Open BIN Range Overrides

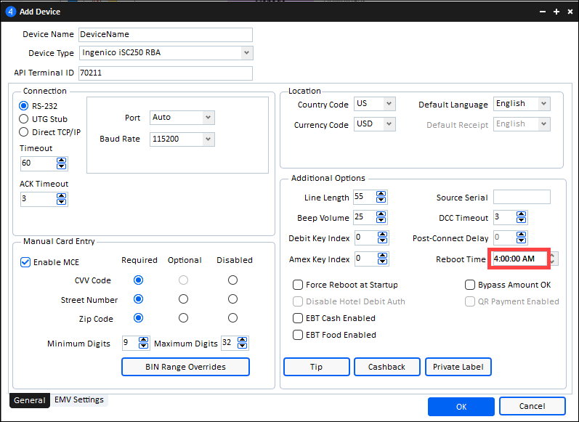185,367
